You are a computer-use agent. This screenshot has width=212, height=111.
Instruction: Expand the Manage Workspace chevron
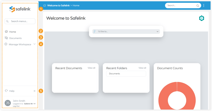[35, 44]
